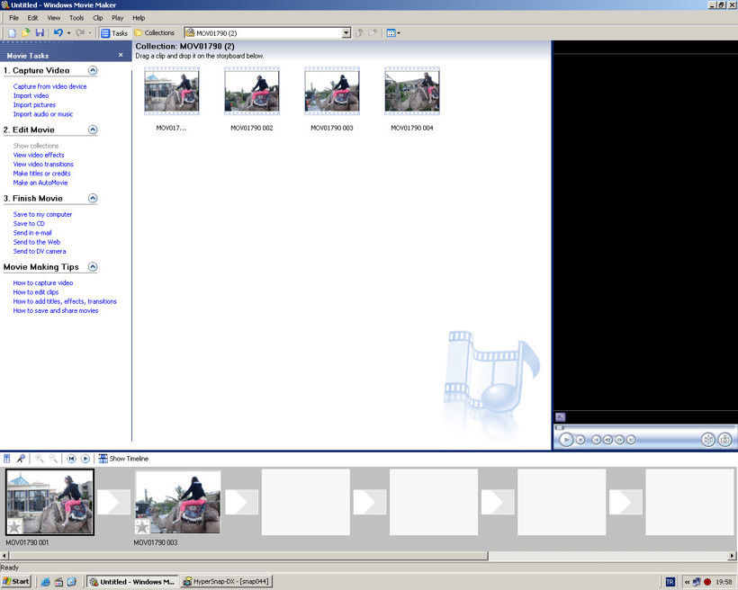The width and height of the screenshot is (738, 590).
Task: Step to previous frame in monitor
Action: [607, 440]
